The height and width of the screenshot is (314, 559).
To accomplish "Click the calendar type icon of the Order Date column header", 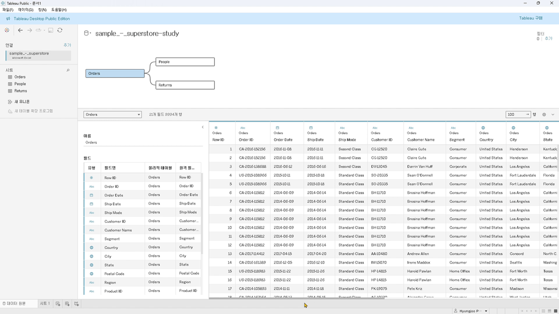I will (277, 127).
